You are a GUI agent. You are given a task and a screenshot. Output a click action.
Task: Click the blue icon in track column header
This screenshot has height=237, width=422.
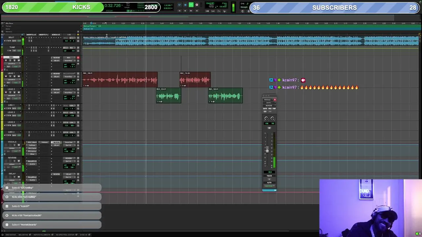click(22, 35)
